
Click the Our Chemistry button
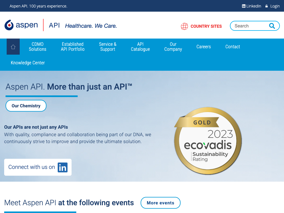point(26,106)
